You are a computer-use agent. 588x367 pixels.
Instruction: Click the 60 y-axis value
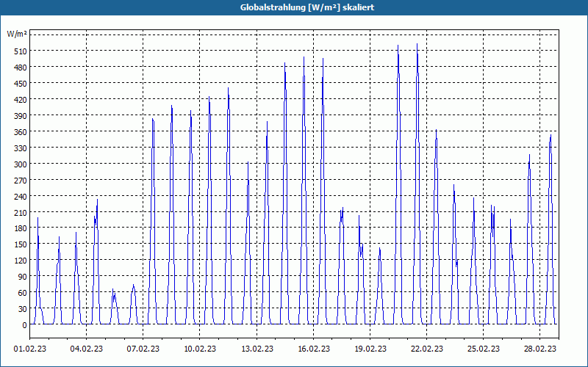point(23,292)
